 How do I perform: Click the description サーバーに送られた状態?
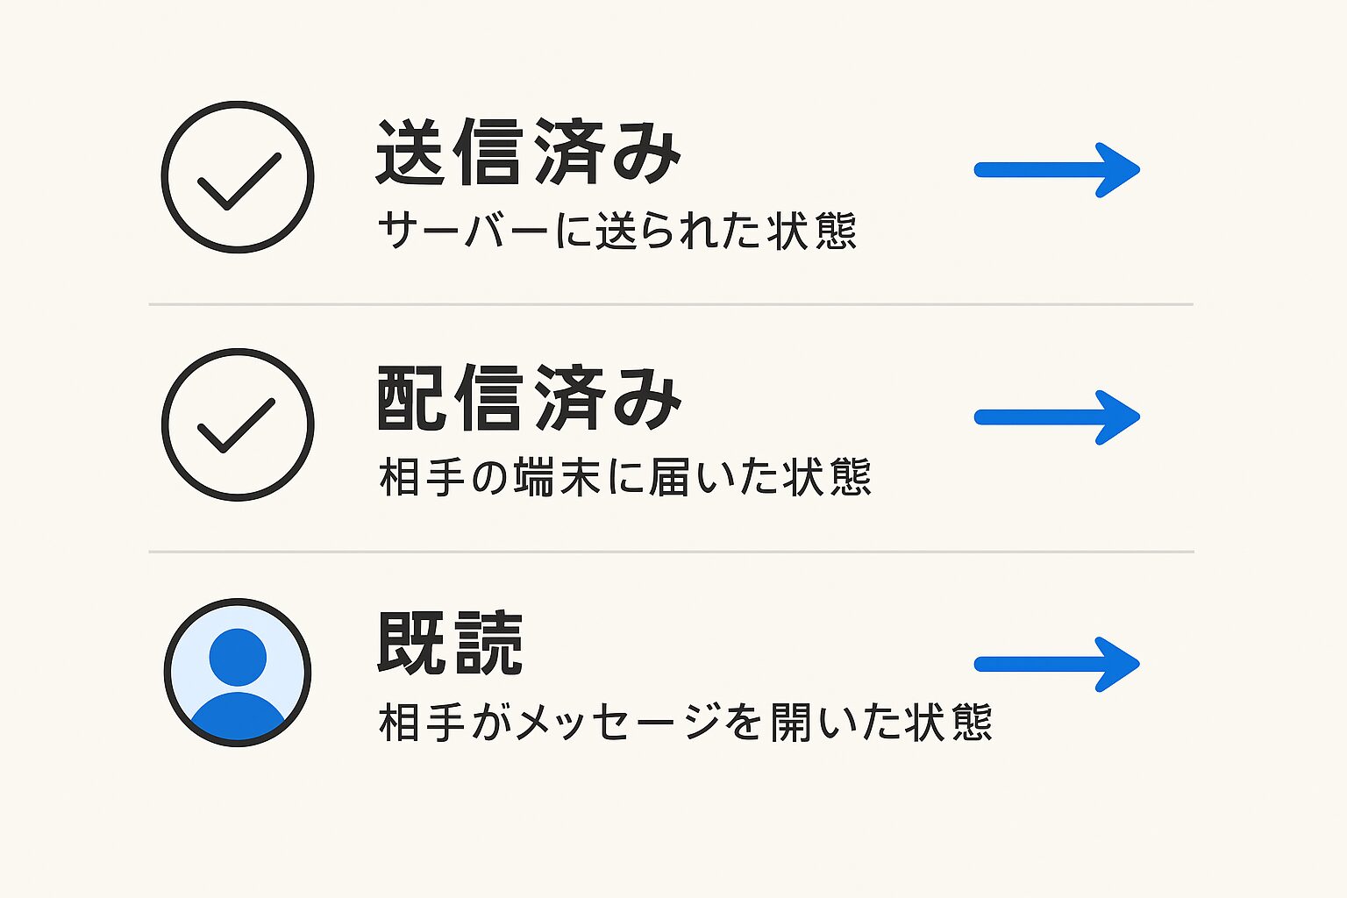pos(616,232)
